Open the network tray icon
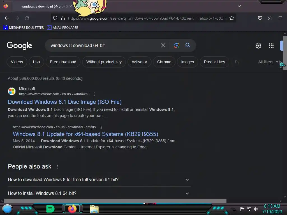The height and width of the screenshot is (215, 287). pos(249,209)
